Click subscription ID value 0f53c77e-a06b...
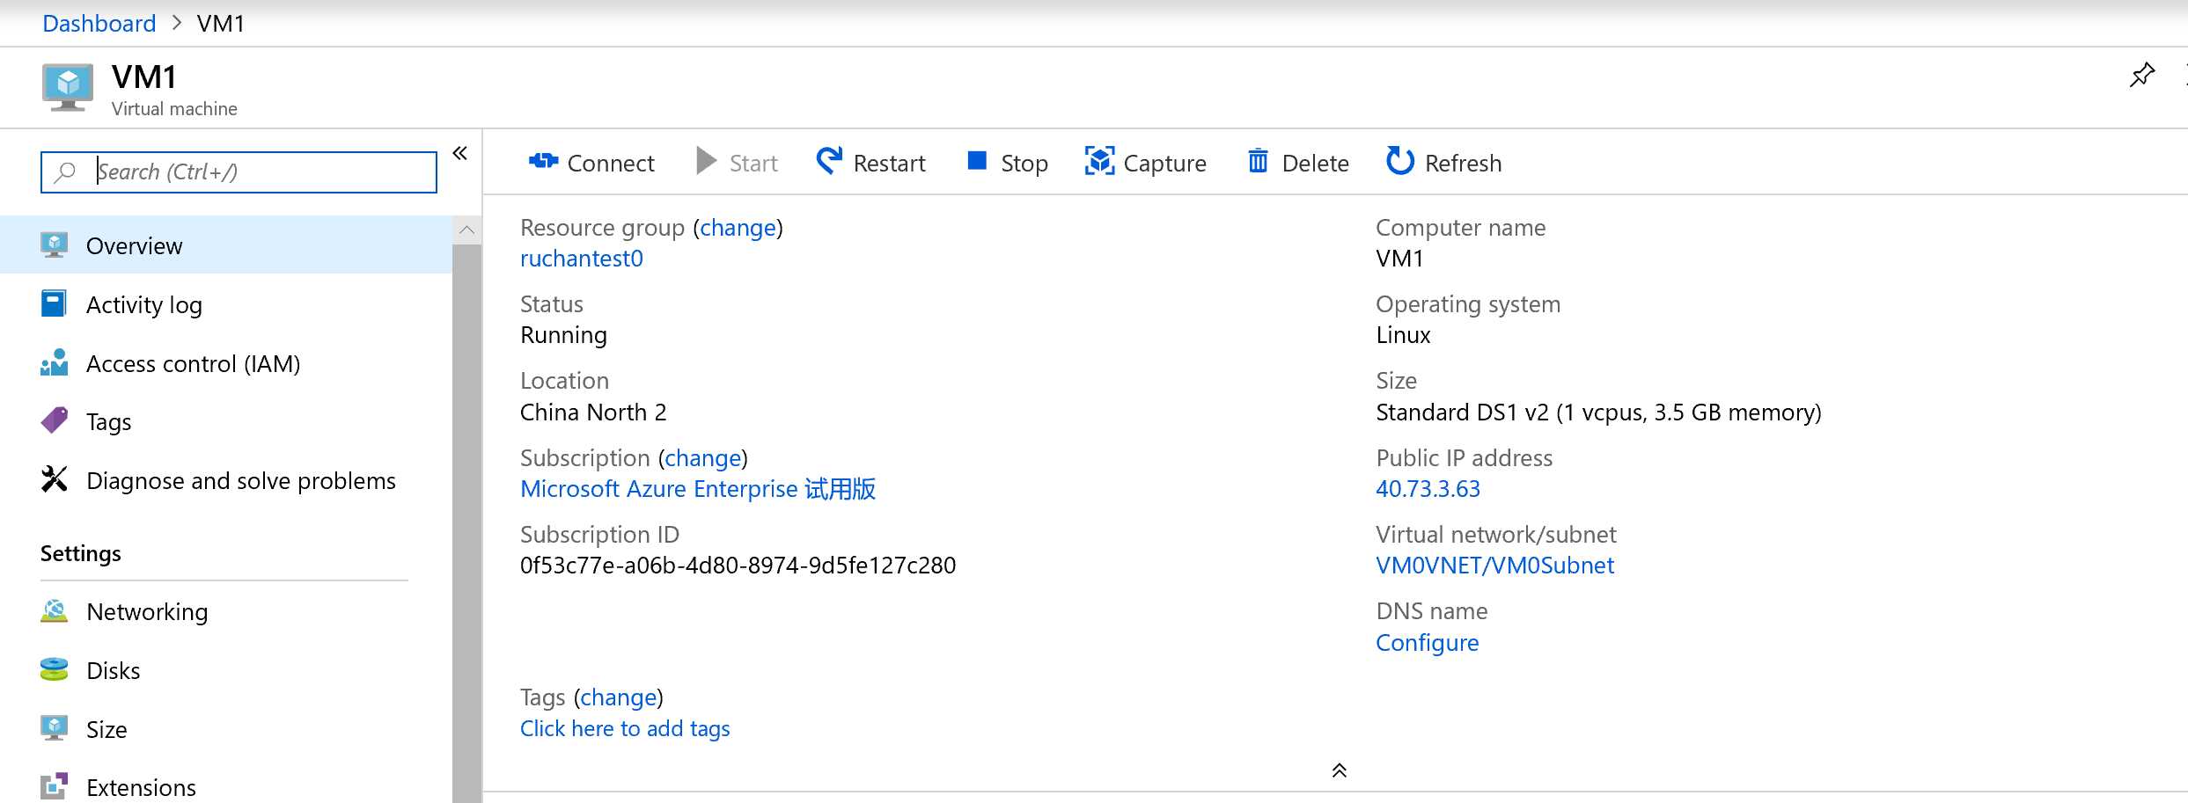This screenshot has width=2188, height=803. tap(738, 566)
